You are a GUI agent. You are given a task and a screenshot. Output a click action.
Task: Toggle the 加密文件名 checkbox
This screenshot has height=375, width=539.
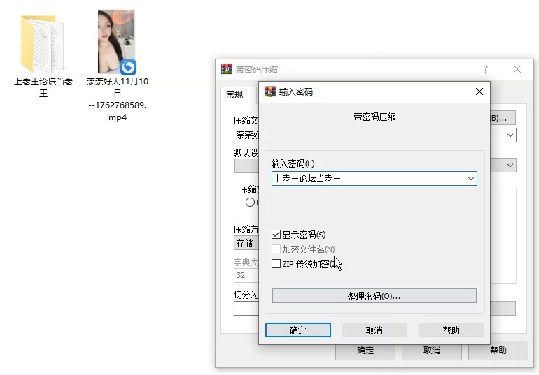click(276, 249)
